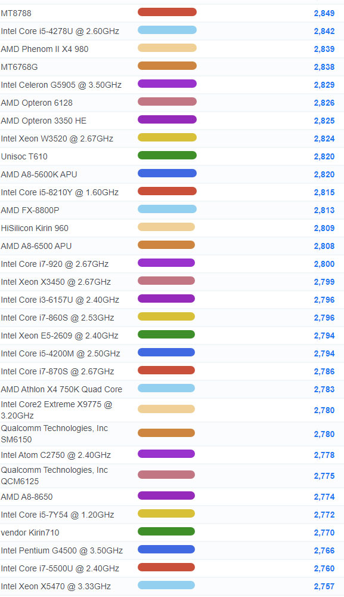344x597 pixels.
Task: Select the vendor Kirin710 name
Action: pos(30,533)
